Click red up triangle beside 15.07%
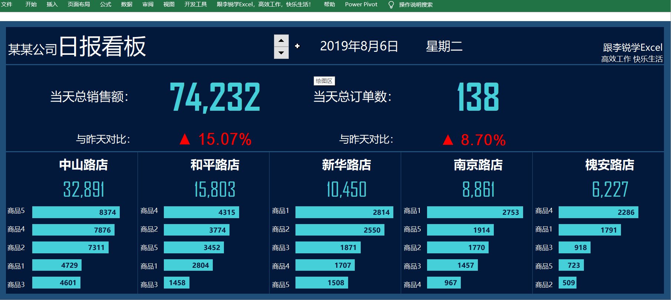This screenshot has height=300, width=671. click(185, 139)
